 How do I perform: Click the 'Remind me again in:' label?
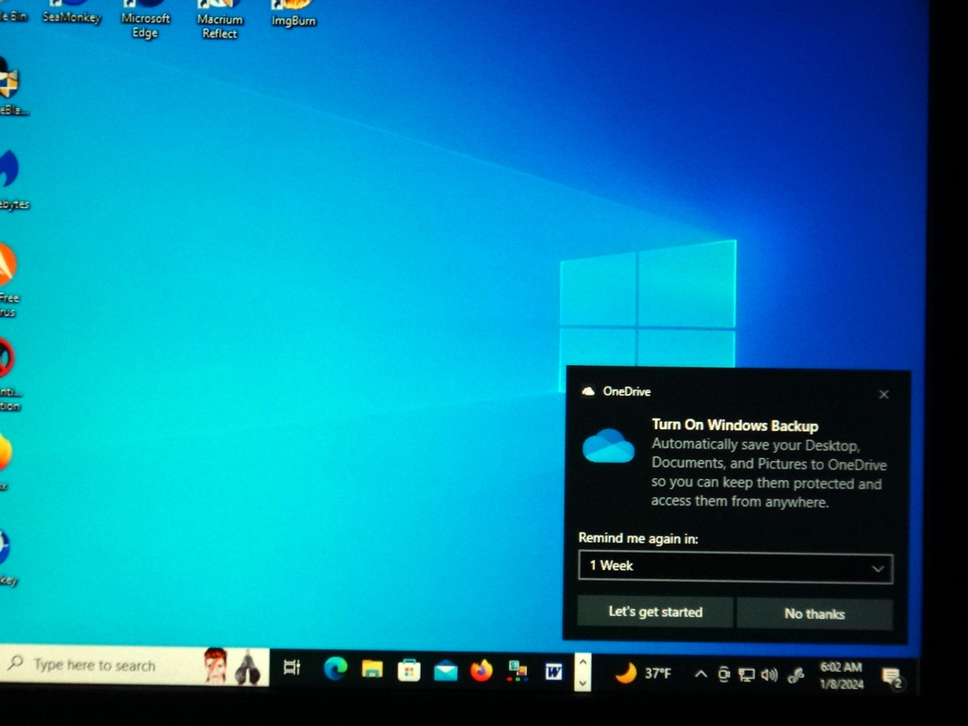pos(638,538)
